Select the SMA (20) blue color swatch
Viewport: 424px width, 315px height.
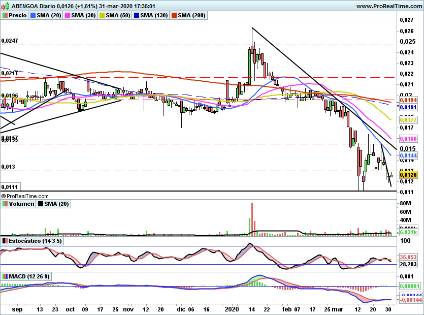click(x=33, y=15)
